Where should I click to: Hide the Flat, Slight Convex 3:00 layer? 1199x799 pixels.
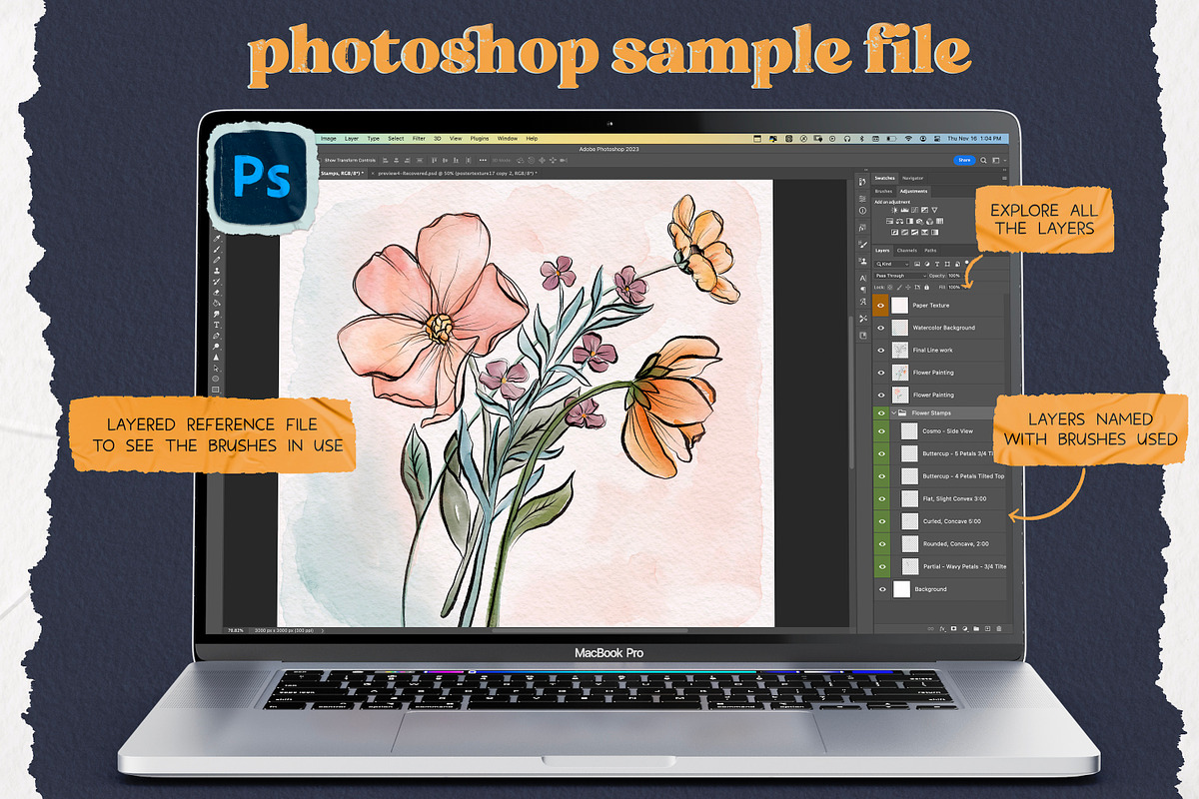click(881, 497)
